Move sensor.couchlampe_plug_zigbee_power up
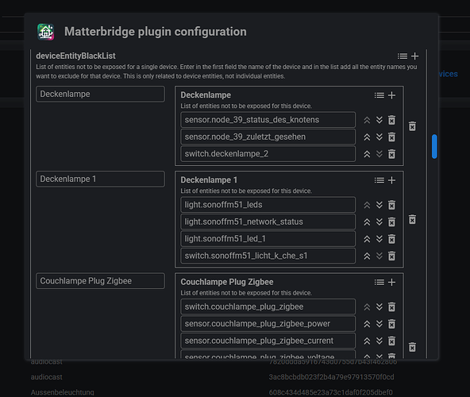 (x=367, y=324)
